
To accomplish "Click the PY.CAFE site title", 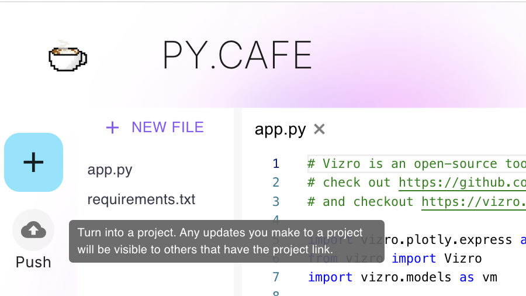I will 237,56.
